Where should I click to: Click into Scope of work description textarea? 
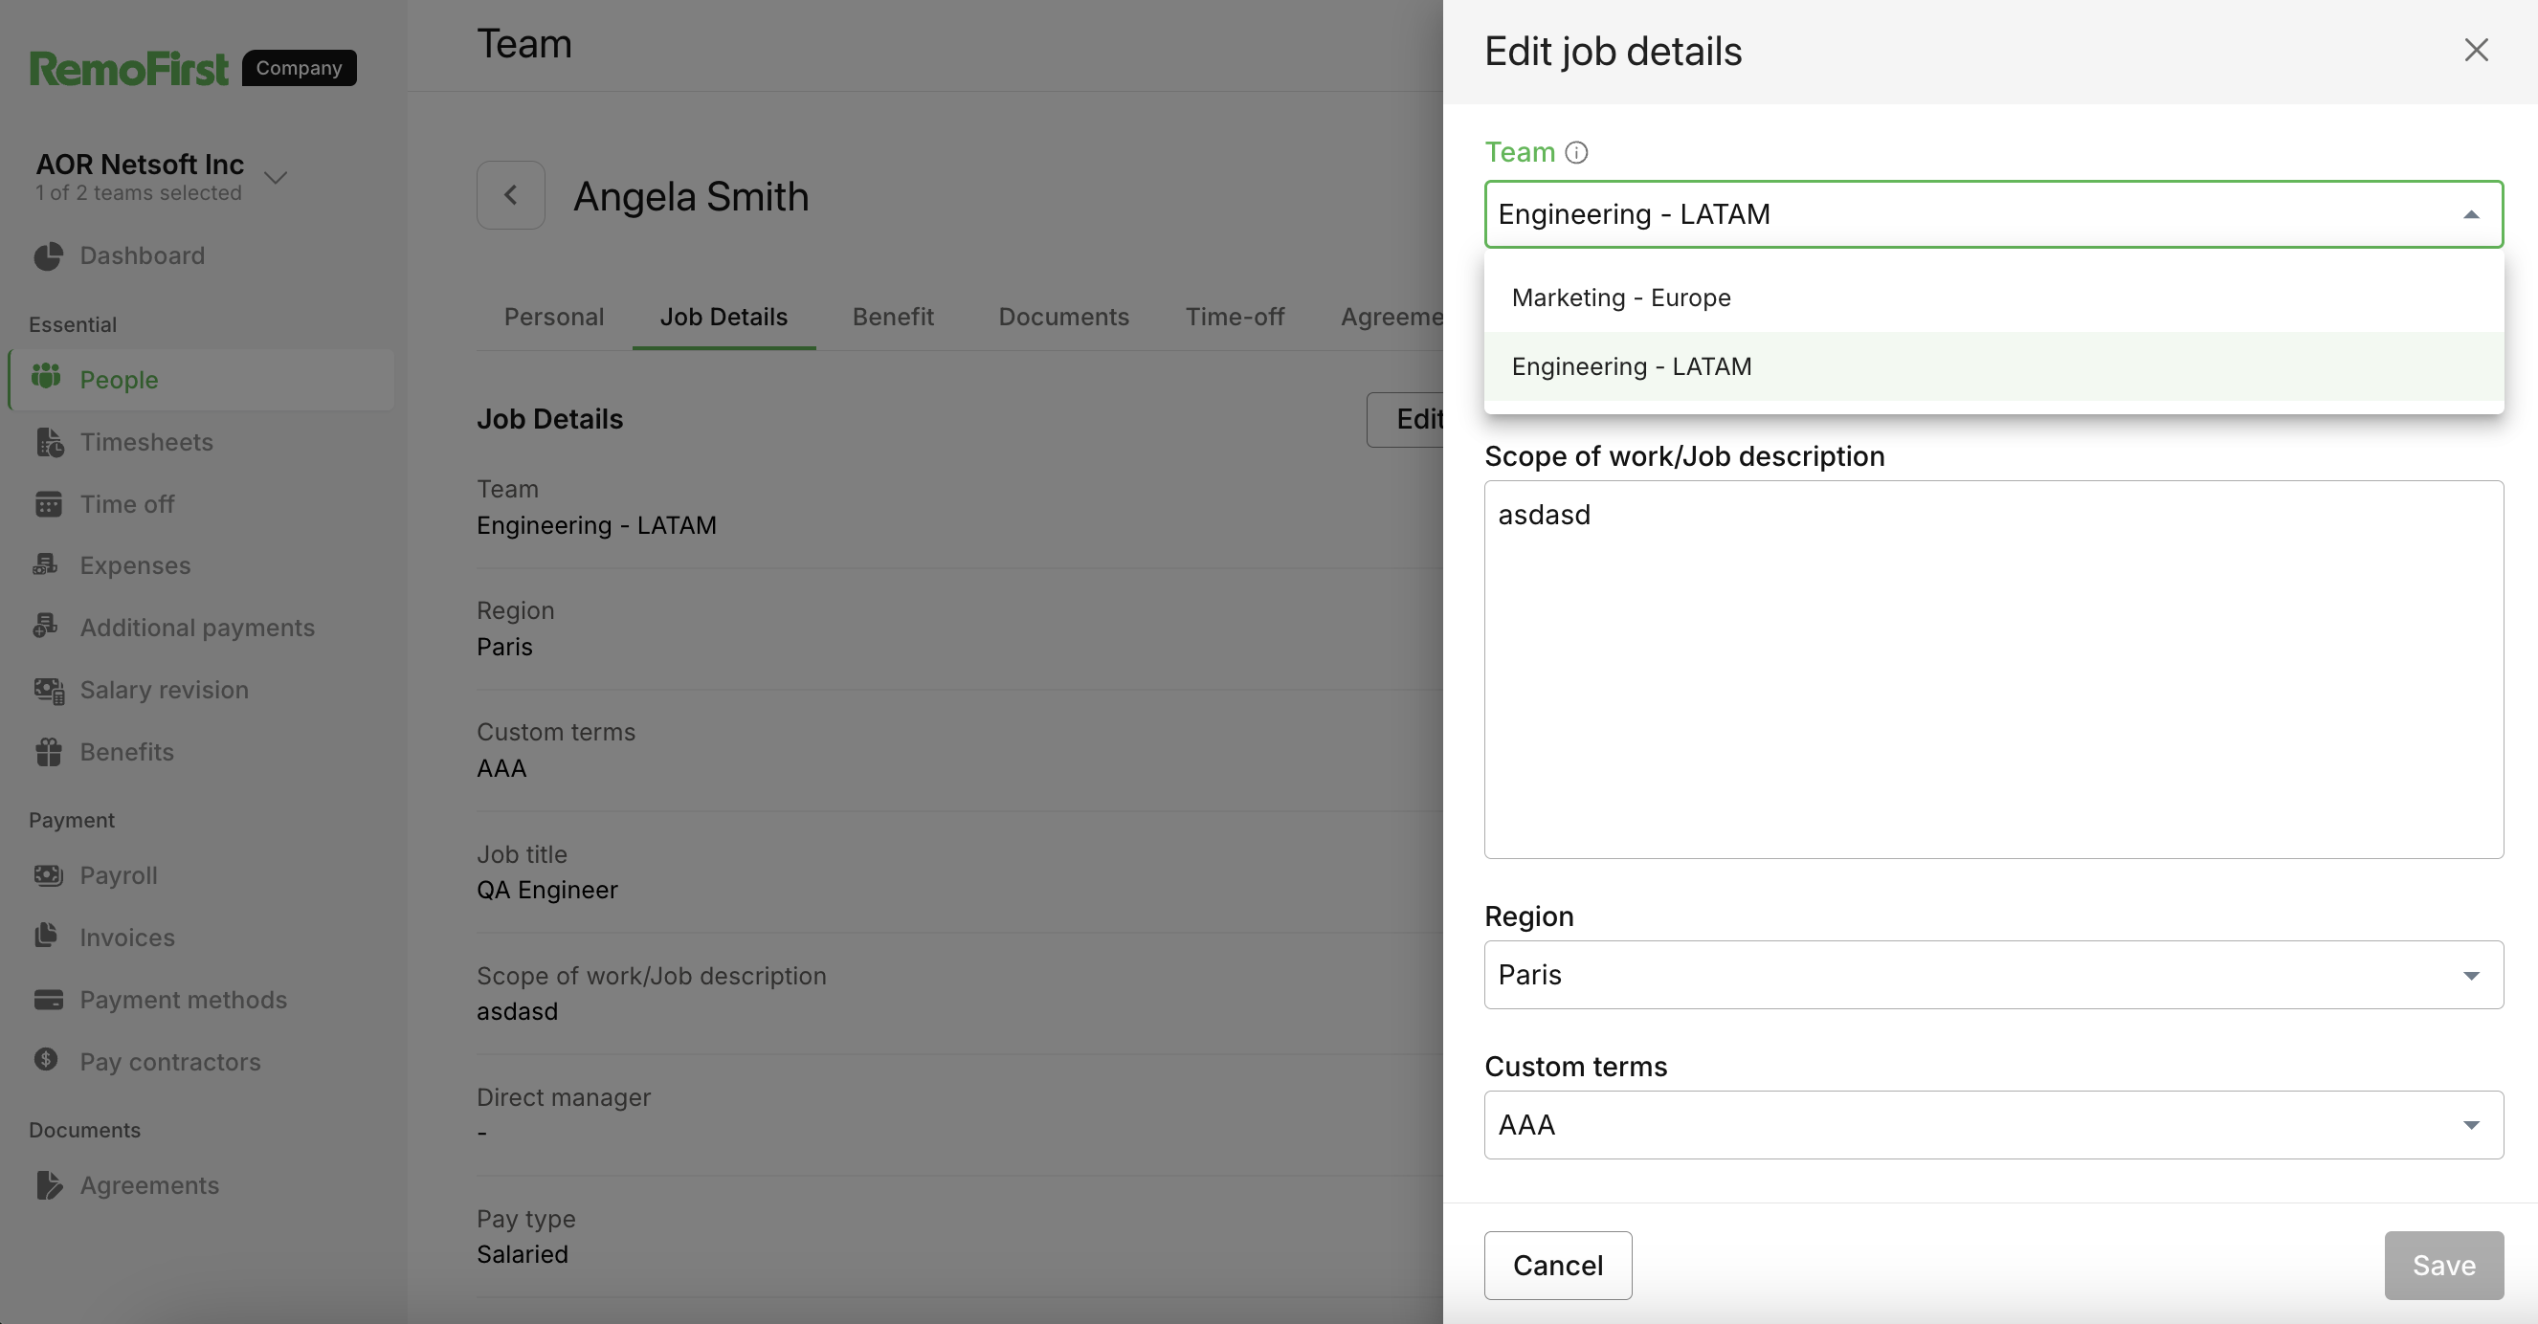click(x=1993, y=669)
